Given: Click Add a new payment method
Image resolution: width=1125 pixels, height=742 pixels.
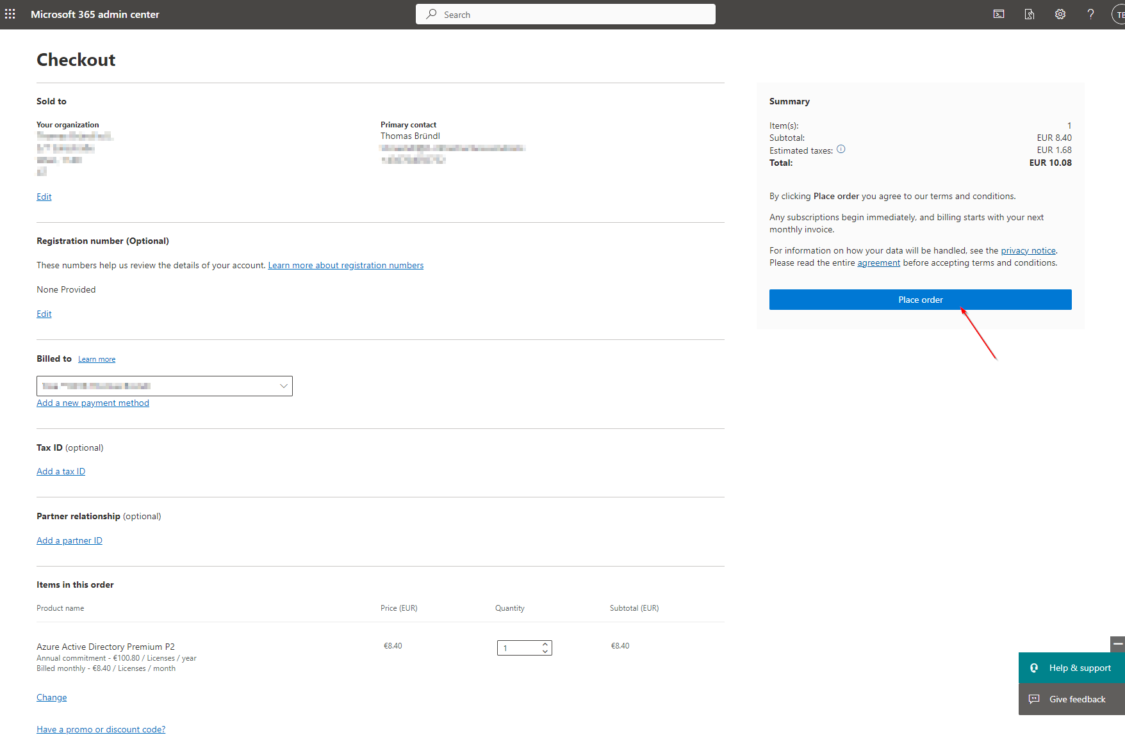Looking at the screenshot, I should (x=93, y=403).
